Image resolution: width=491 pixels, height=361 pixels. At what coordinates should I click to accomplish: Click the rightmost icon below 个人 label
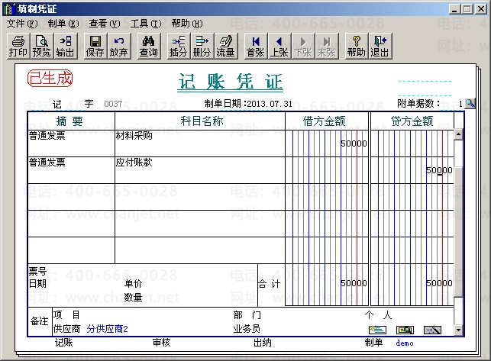point(432,330)
